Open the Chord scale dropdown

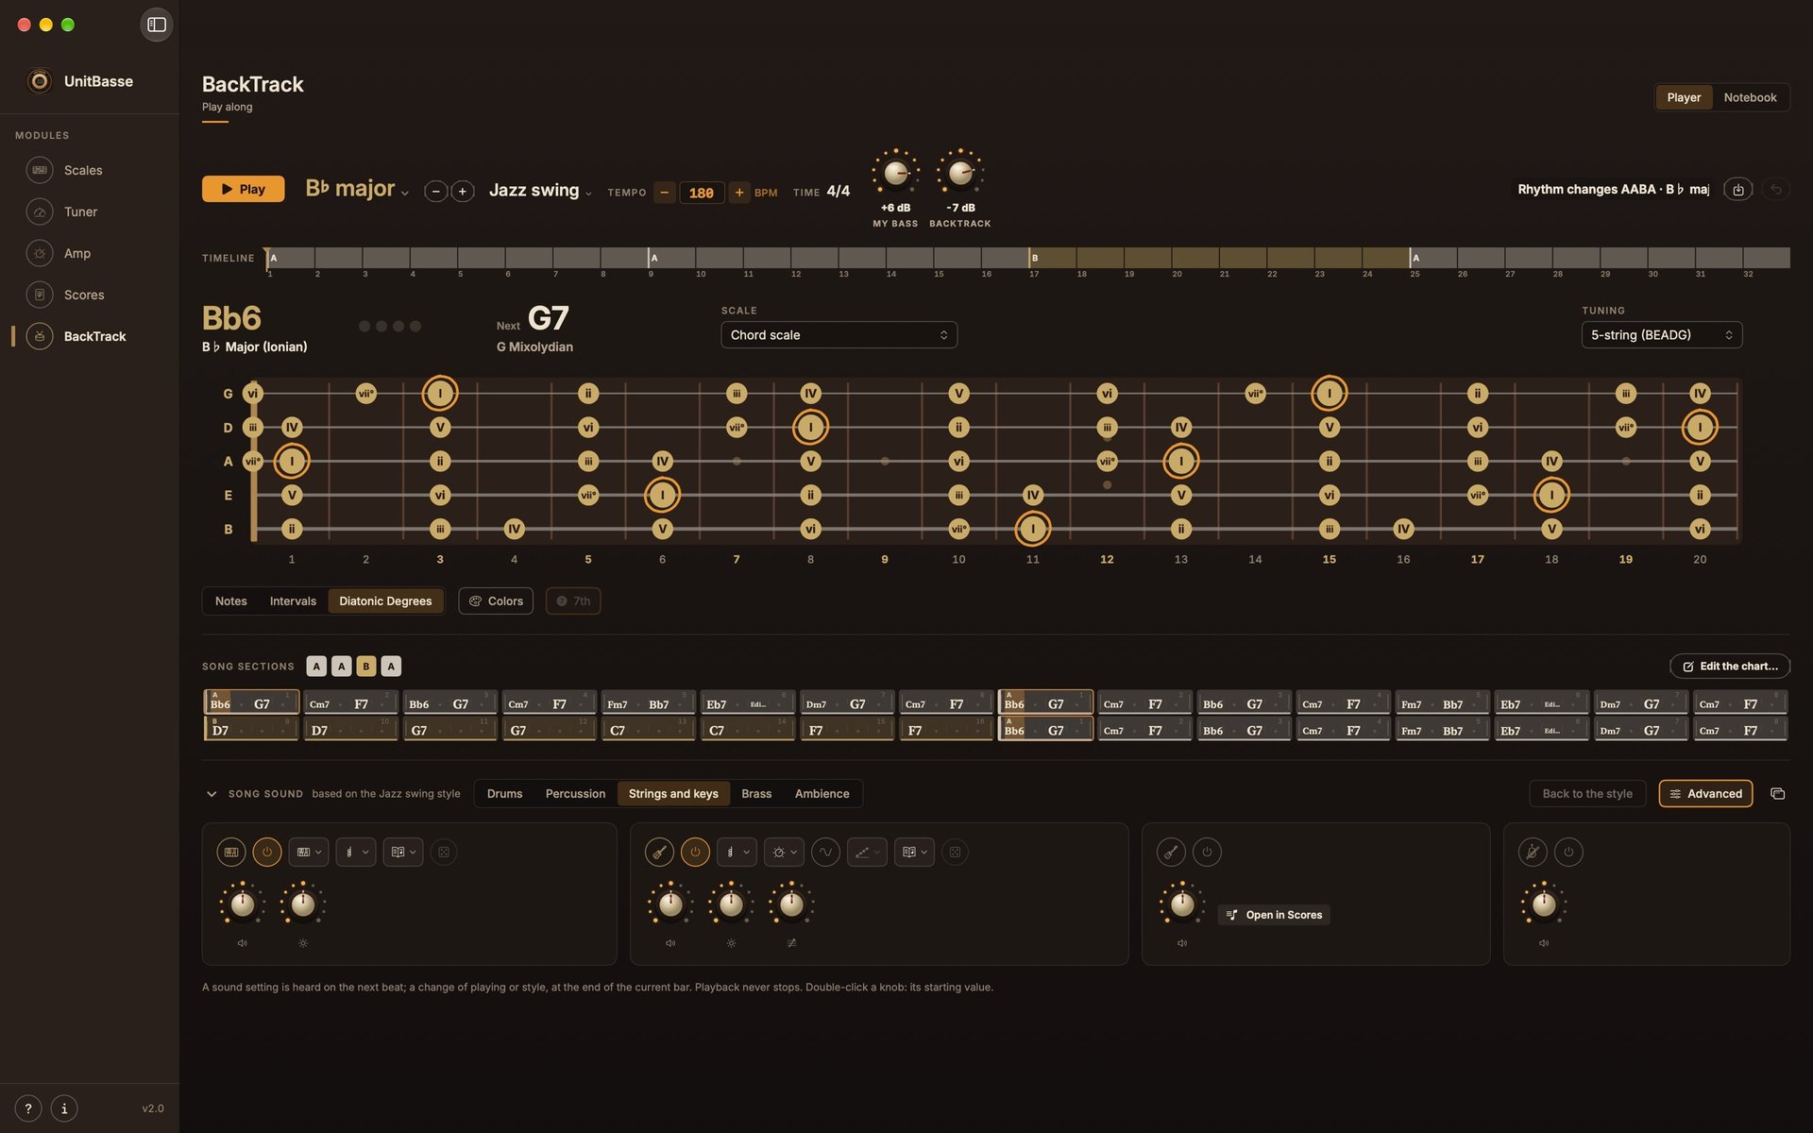(x=839, y=335)
